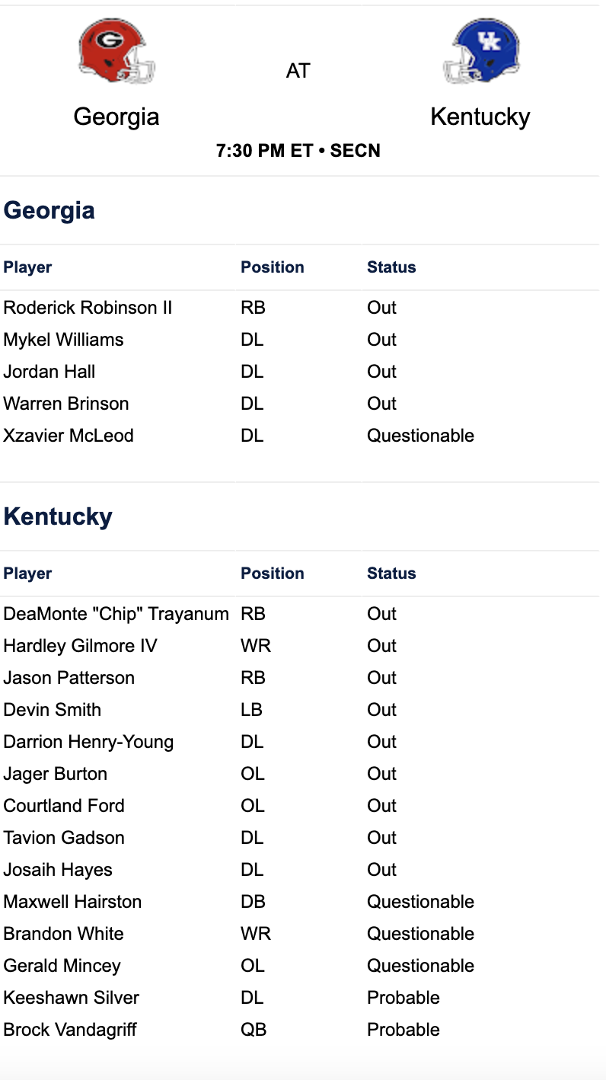Click Darrion Henry-Young player name
Viewport: 606px width, 1080px height.
[x=88, y=742]
